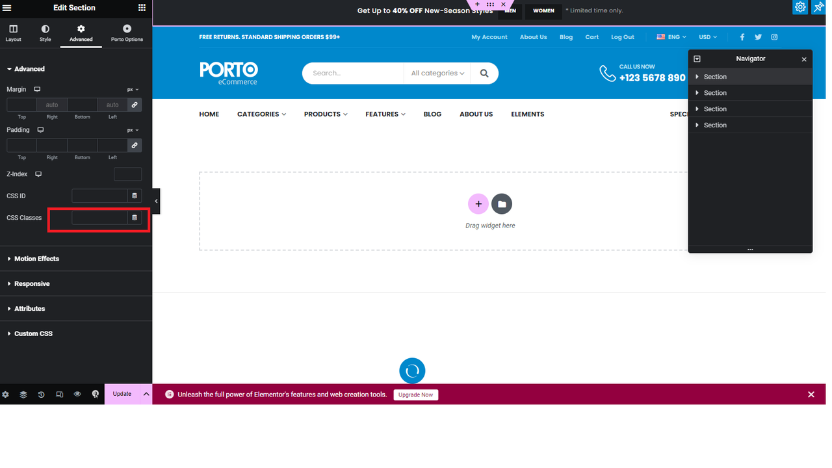
Task: Click the WOMEN button in banner
Action: pyautogui.click(x=543, y=11)
